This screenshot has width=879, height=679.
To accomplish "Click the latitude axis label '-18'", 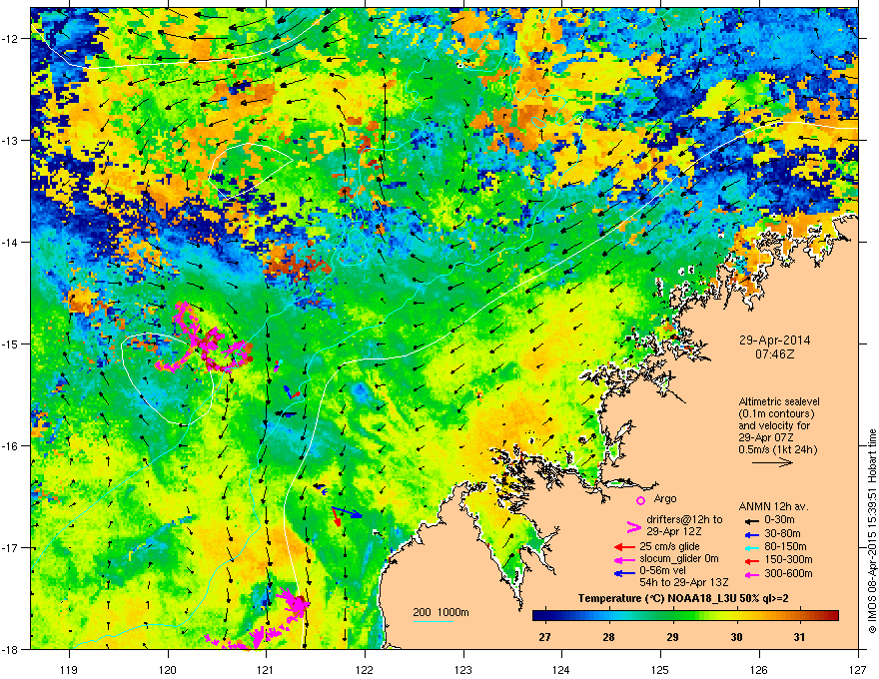I will [11, 649].
